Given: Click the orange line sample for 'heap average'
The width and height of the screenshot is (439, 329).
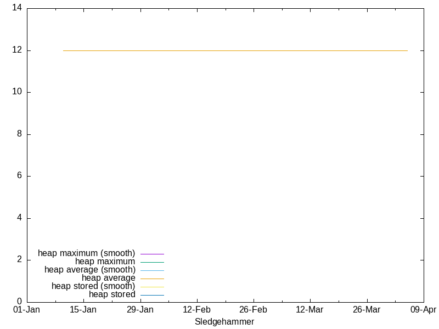Looking at the screenshot, I should tap(152, 279).
